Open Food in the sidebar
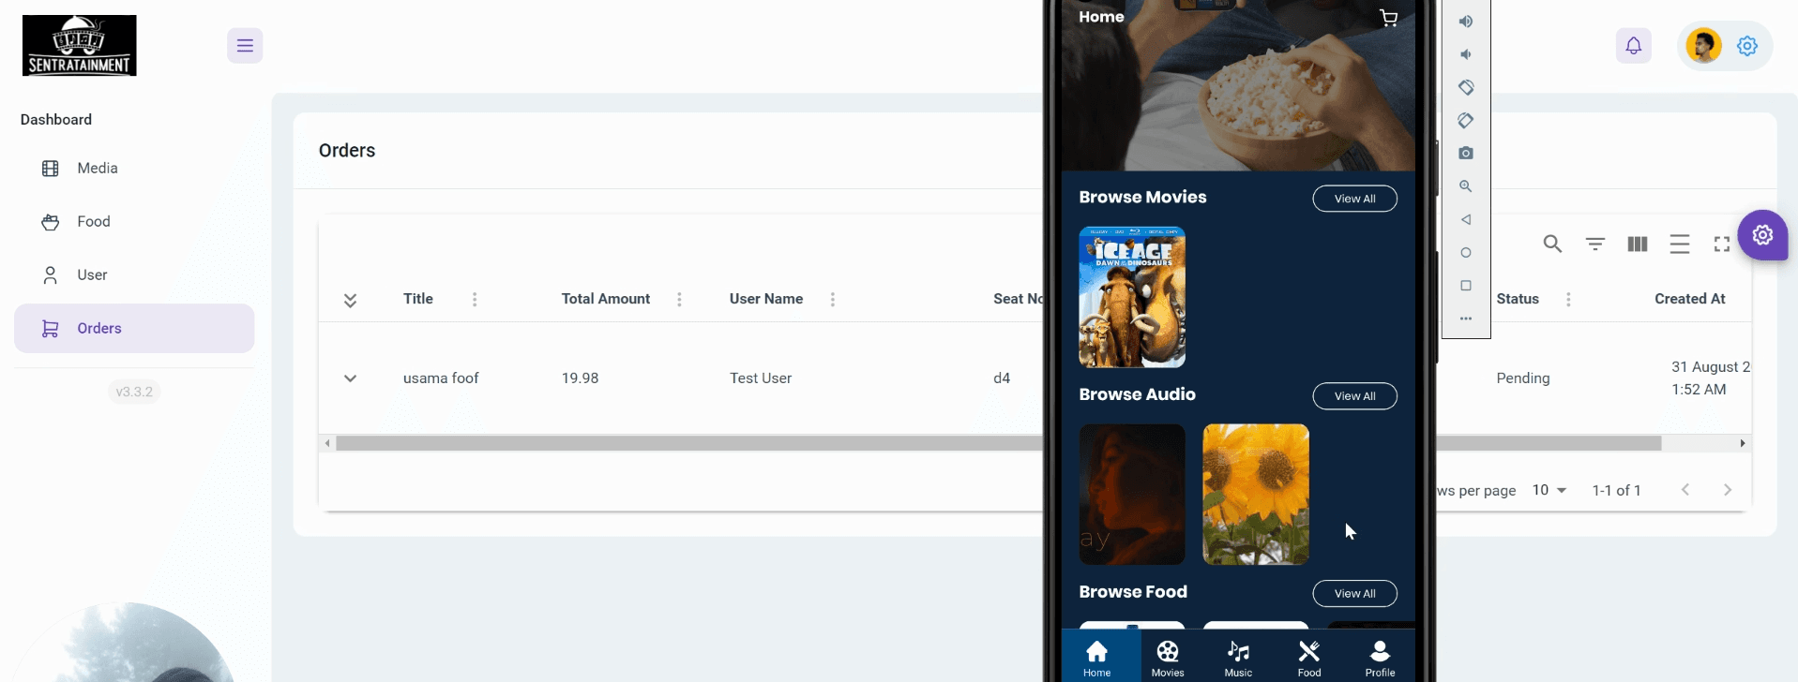Viewport: 1798px width, 682px height. pos(134,222)
